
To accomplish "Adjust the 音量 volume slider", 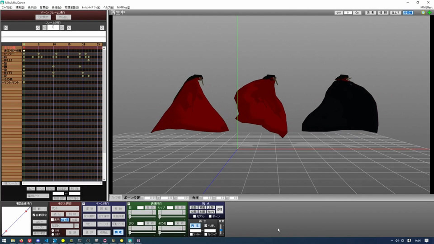I will pyautogui.click(x=221, y=229).
